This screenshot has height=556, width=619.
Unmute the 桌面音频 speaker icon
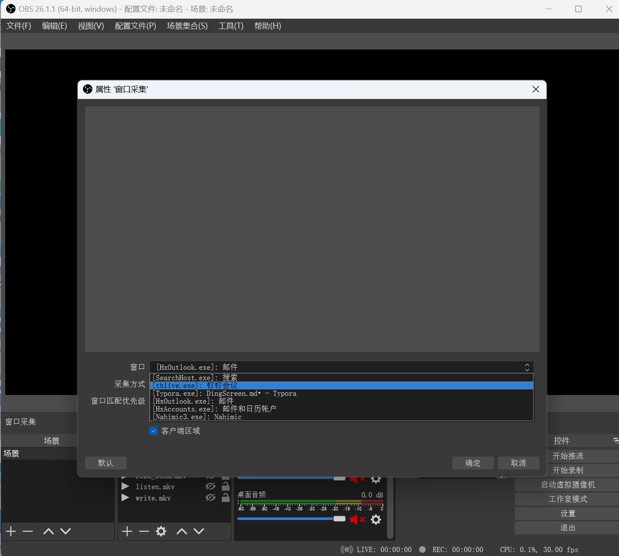point(357,520)
